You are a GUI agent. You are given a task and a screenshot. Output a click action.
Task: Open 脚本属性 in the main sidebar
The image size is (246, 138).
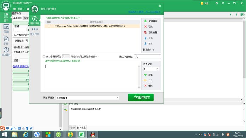click(6, 52)
